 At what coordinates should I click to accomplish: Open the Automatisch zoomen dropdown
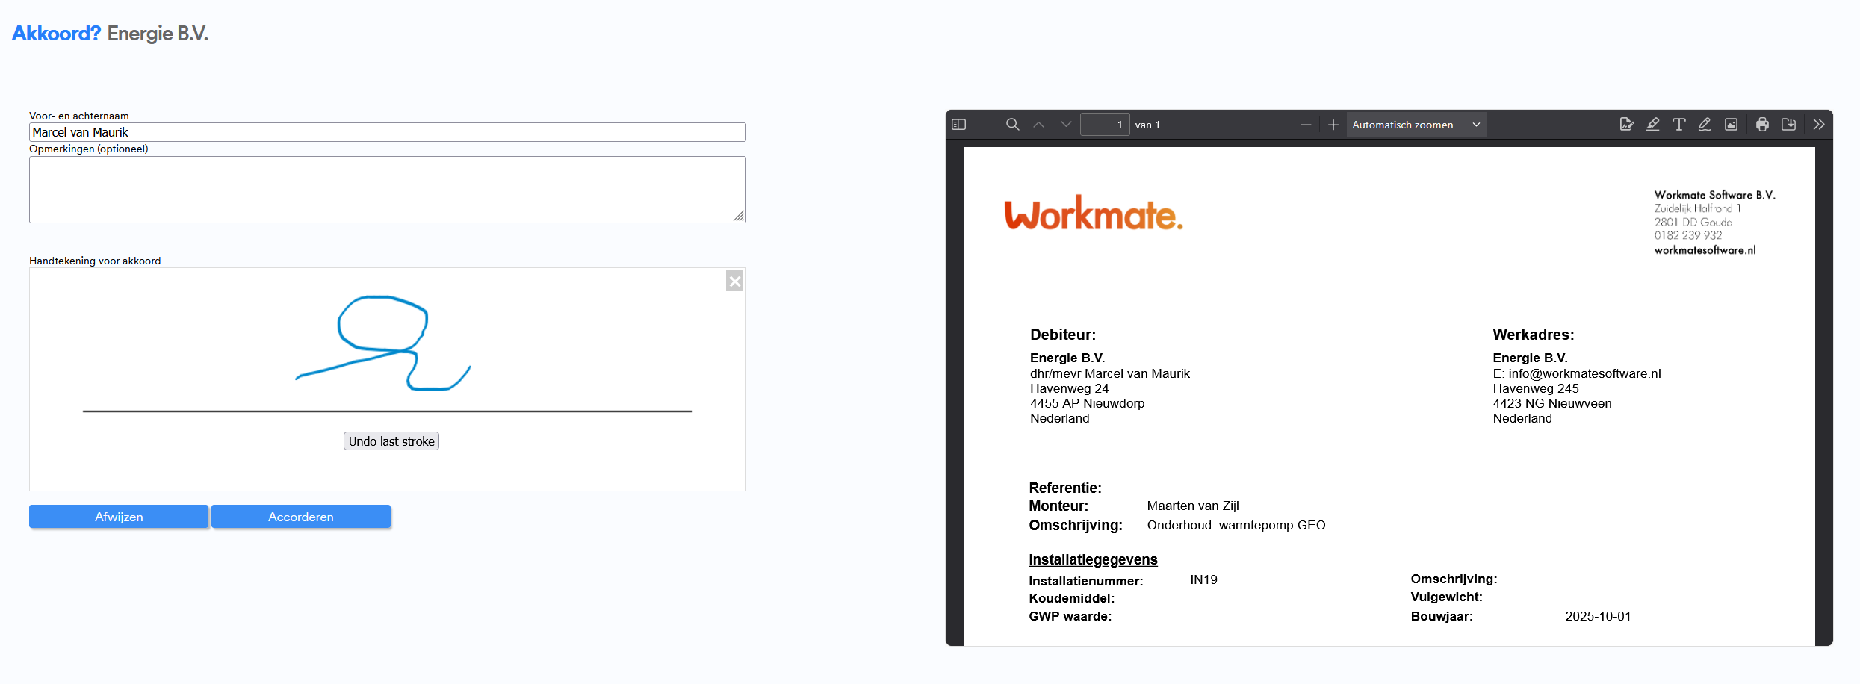pos(1416,125)
